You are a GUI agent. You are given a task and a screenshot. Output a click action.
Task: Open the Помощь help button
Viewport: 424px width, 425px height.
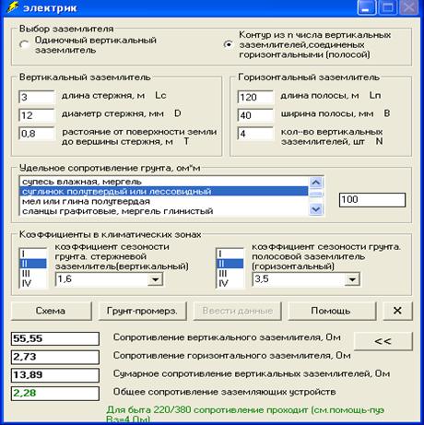pos(331,311)
